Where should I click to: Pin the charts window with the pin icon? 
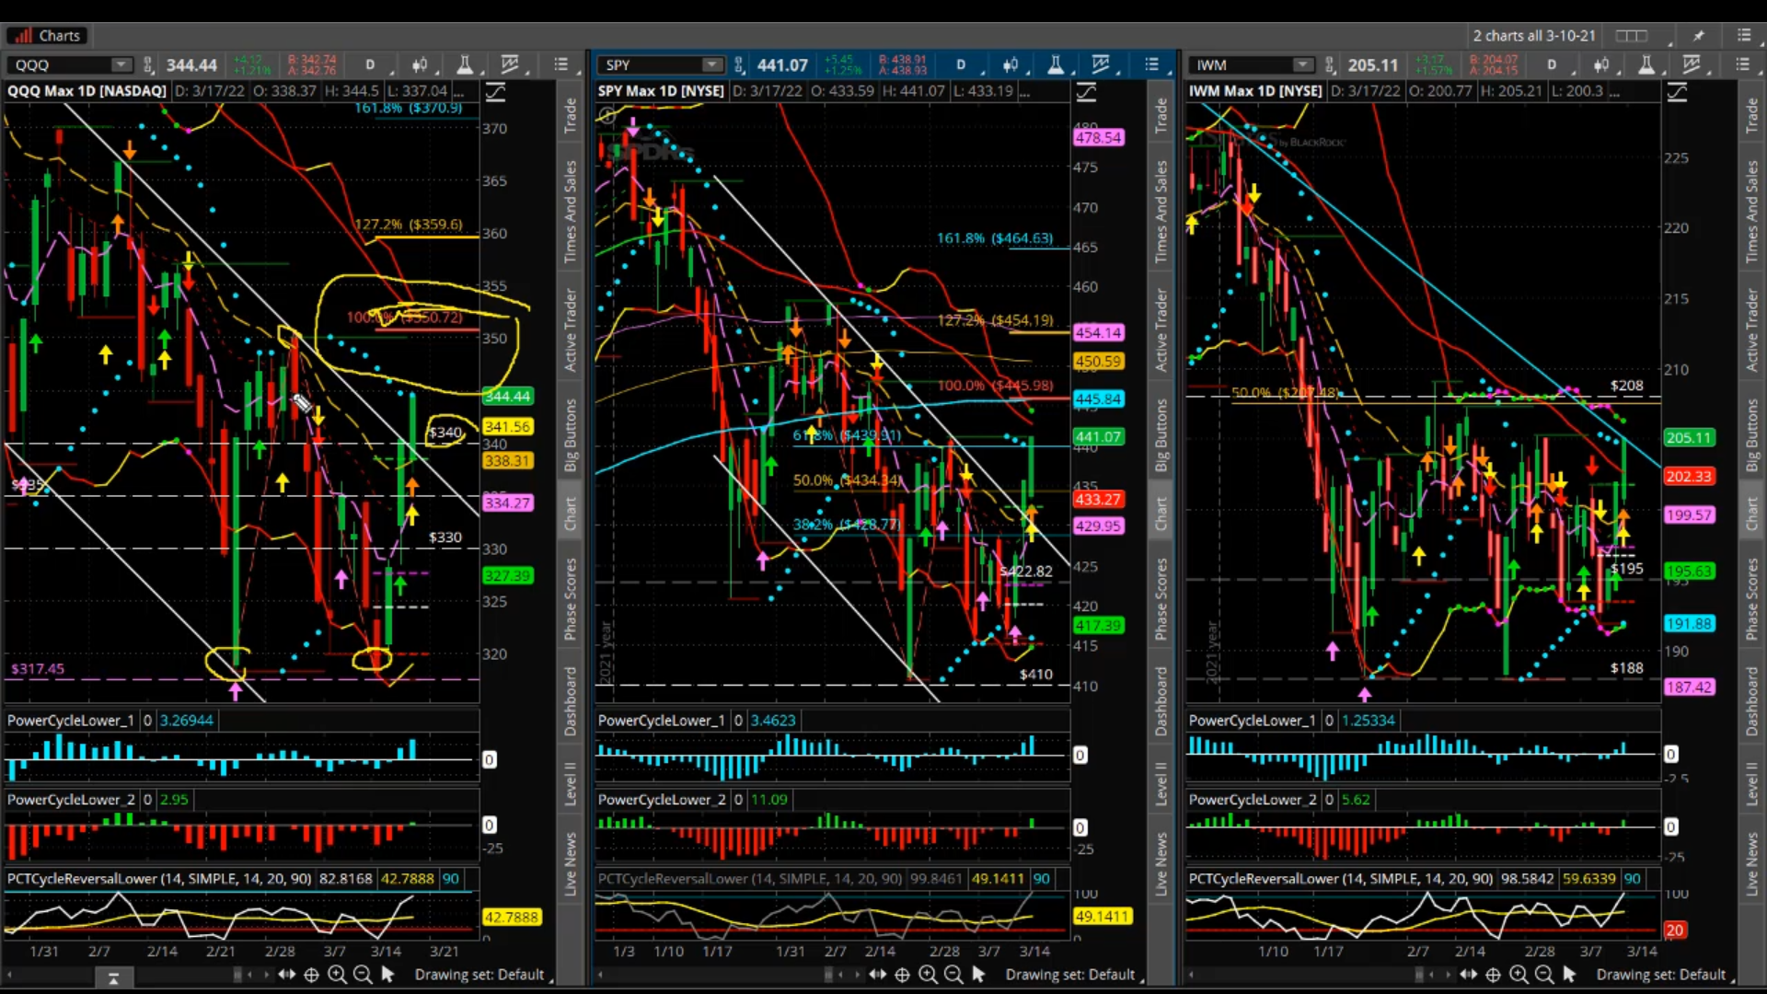[x=1698, y=36]
